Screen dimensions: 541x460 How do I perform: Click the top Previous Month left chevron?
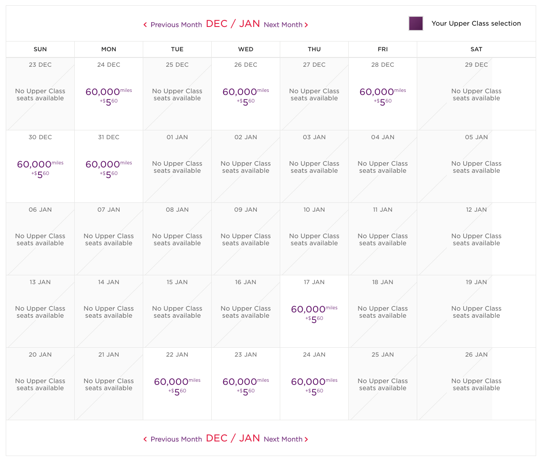click(x=145, y=25)
